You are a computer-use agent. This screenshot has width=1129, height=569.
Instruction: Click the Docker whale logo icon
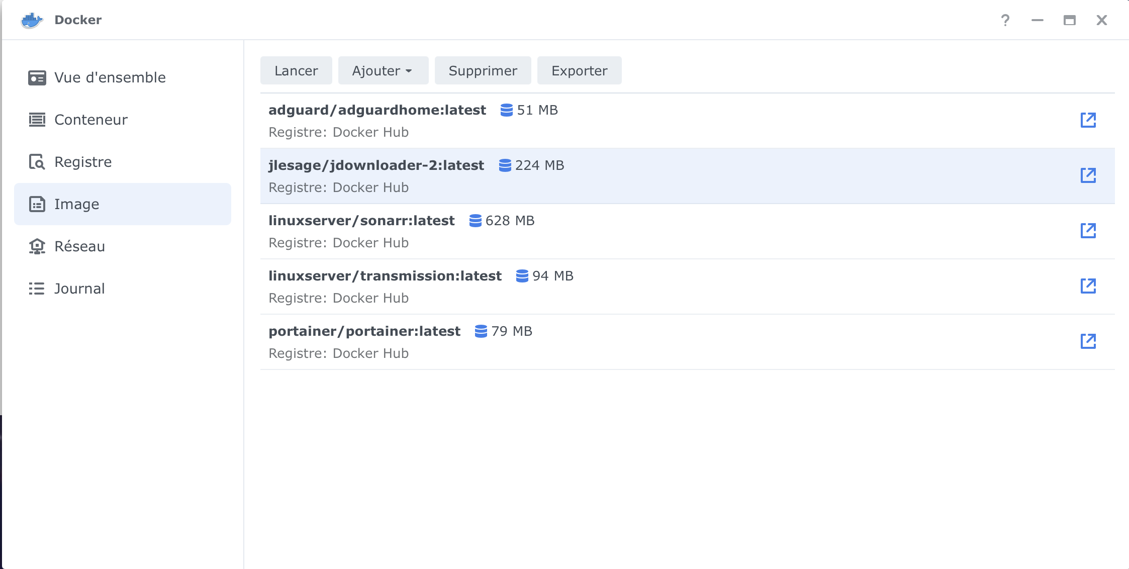(x=32, y=20)
